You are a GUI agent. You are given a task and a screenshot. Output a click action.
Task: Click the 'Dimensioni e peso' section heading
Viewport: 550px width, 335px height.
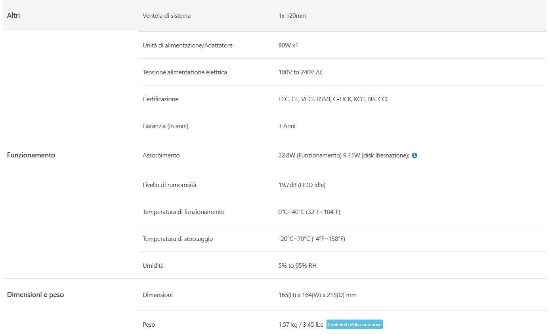(x=35, y=295)
